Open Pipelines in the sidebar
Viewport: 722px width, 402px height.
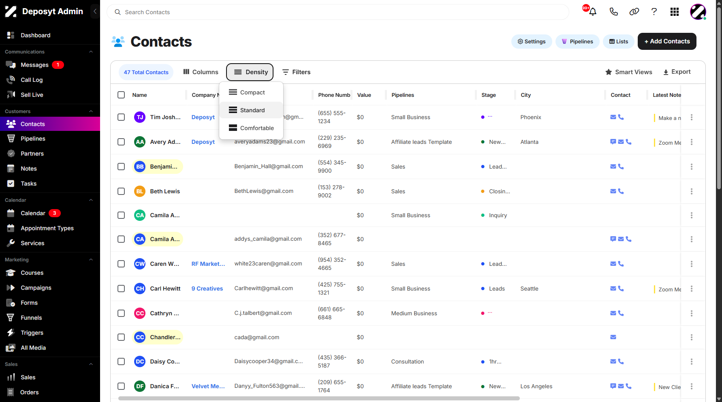point(33,139)
